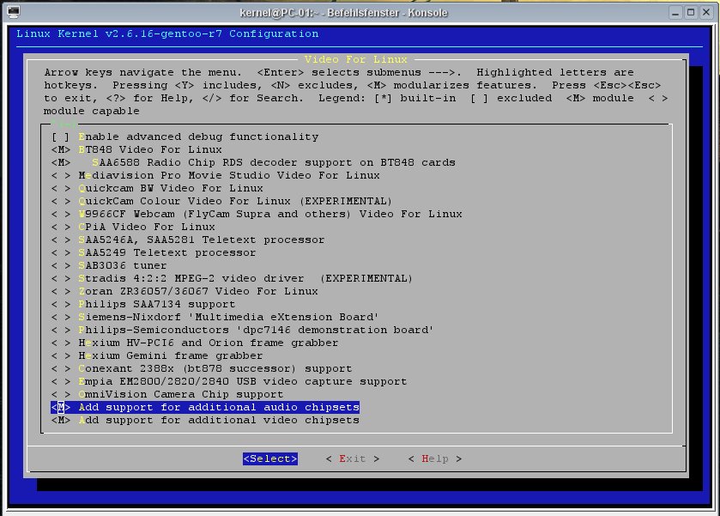The image size is (720, 516).
Task: Select SAA5249 Teletext processor entry
Action: [x=154, y=252]
